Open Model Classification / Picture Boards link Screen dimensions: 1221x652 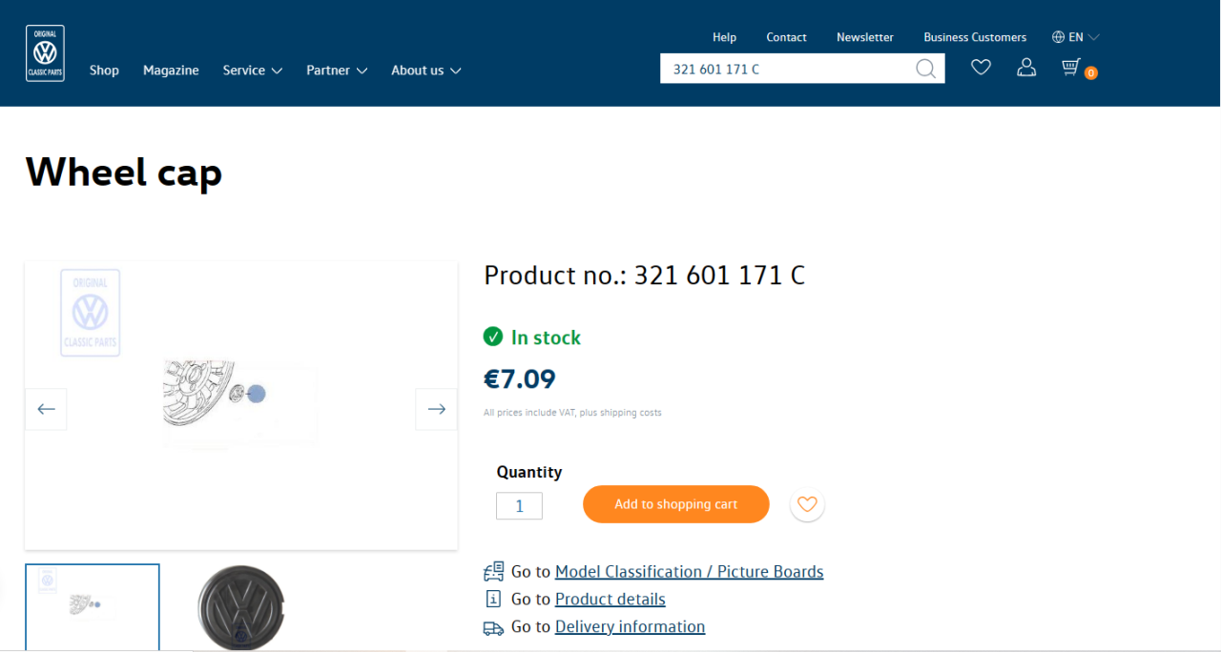(x=689, y=572)
